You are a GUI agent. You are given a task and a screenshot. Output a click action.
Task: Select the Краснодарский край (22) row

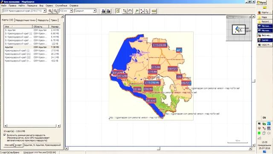(x=32, y=57)
